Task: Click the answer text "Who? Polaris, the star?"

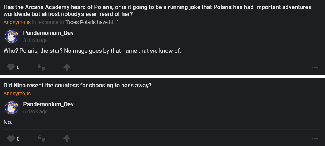Action: [x=92, y=51]
